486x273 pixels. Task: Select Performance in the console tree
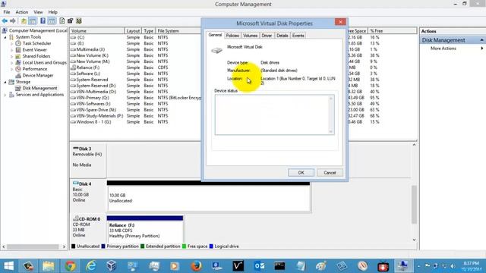[35, 69]
